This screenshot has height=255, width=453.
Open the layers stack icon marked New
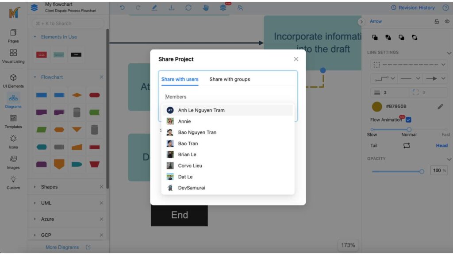[223, 8]
